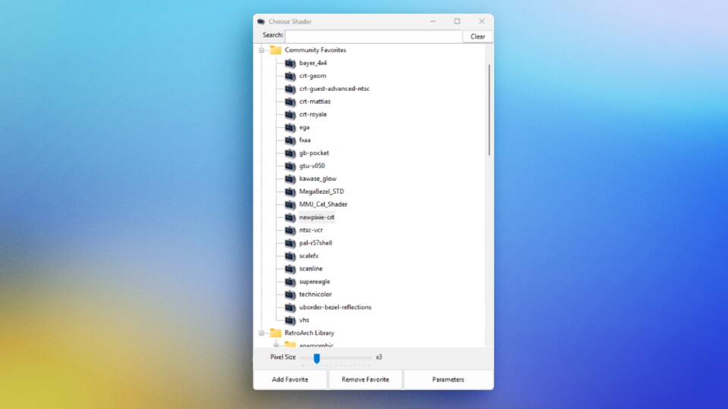Select the gtu-v050 shader name
Screen dimensions: 728x409
[312, 166]
